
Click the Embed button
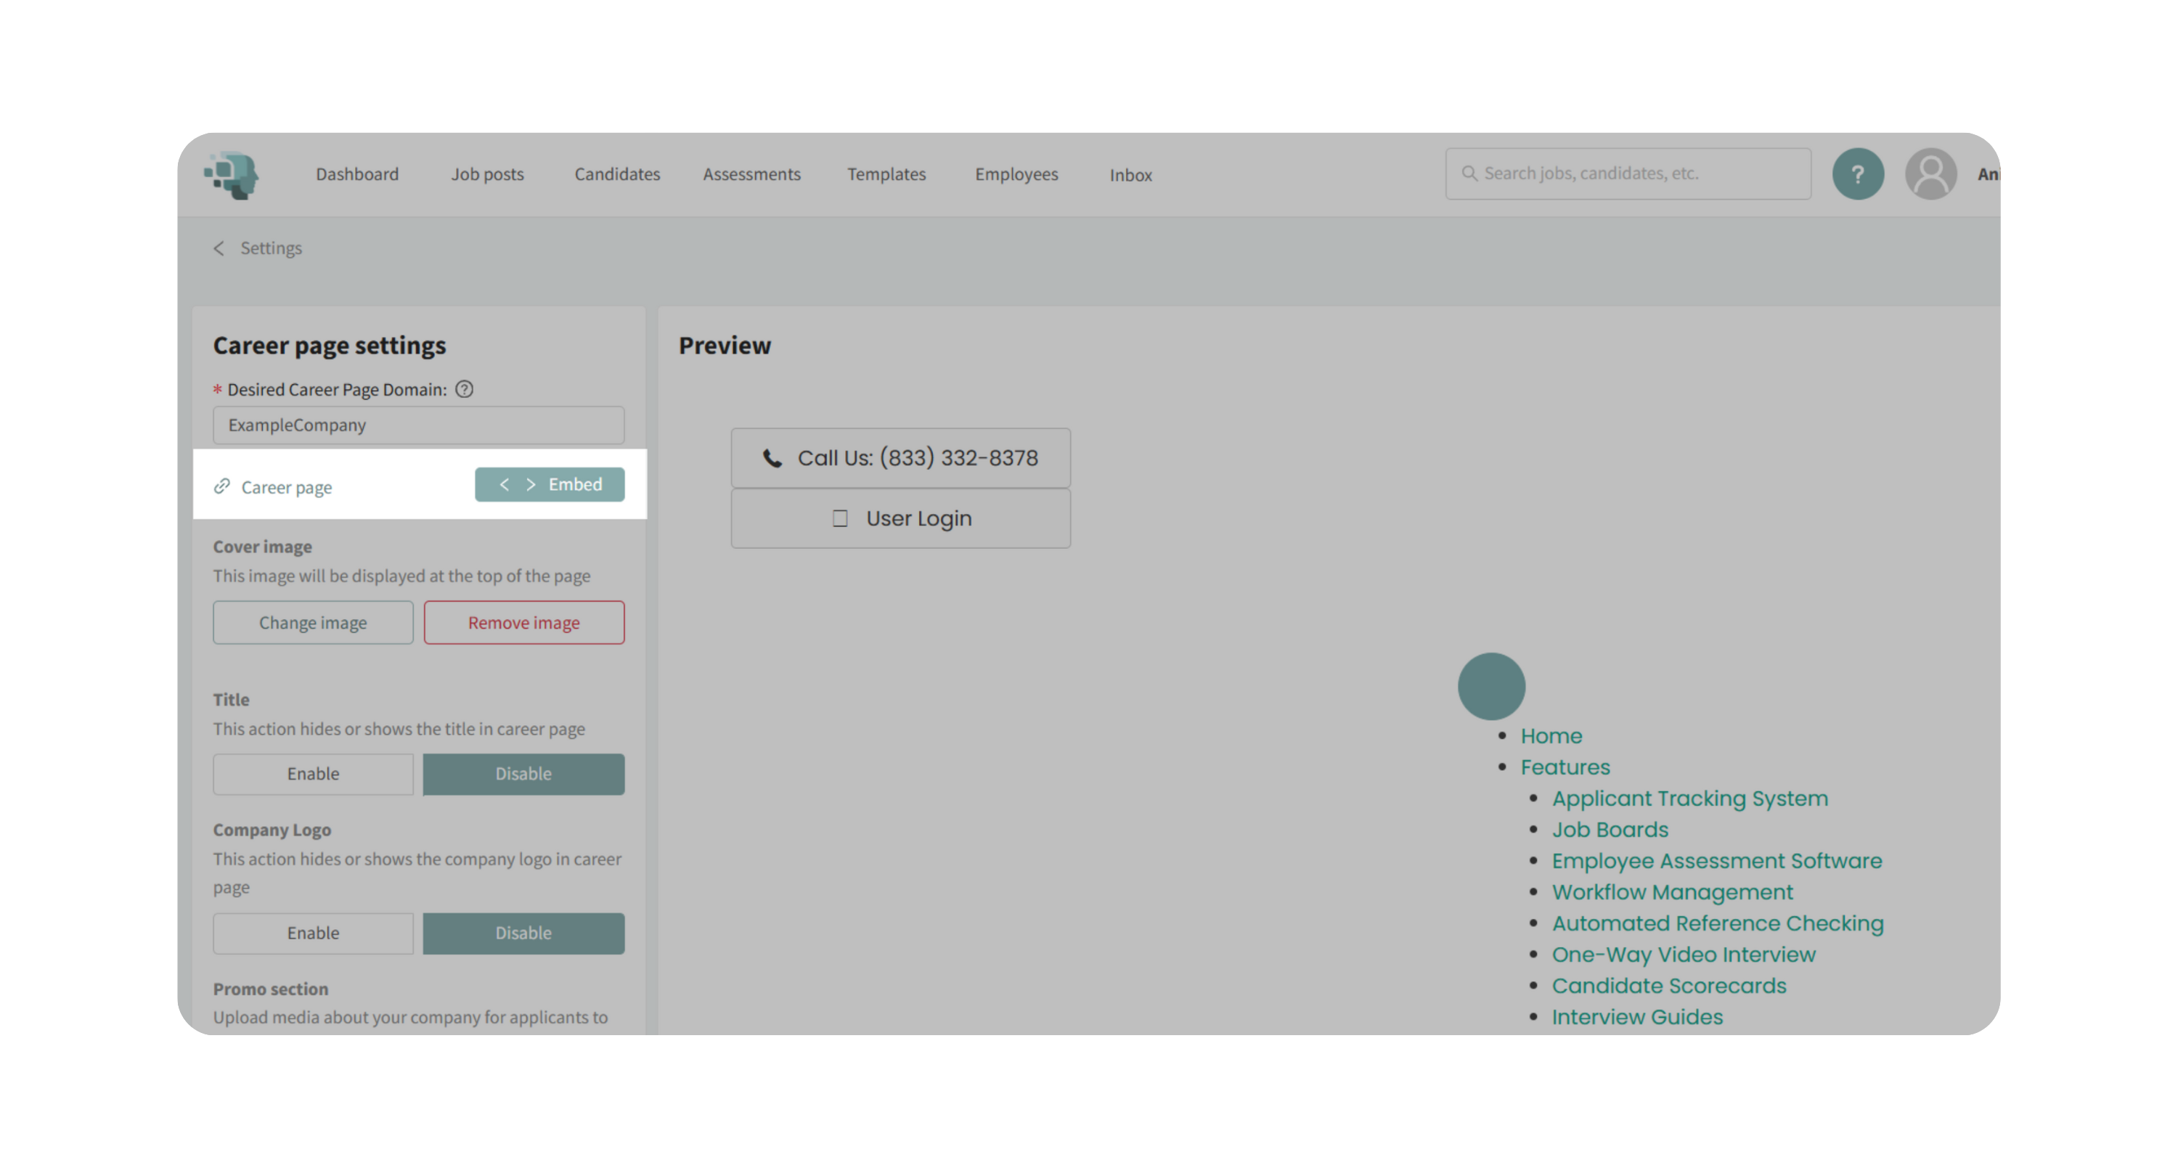pos(550,484)
